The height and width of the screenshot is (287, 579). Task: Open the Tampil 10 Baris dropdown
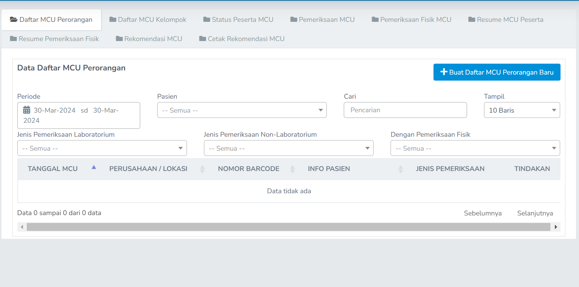[522, 110]
